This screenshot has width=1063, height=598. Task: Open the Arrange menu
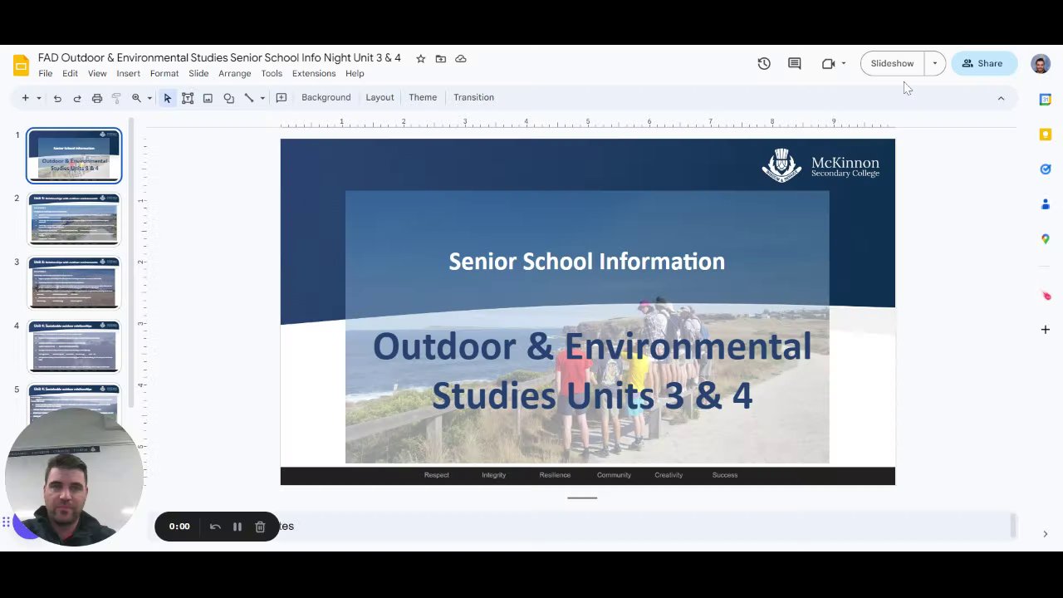click(235, 74)
